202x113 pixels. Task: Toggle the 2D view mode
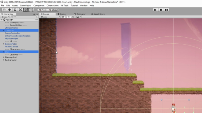point(63,17)
